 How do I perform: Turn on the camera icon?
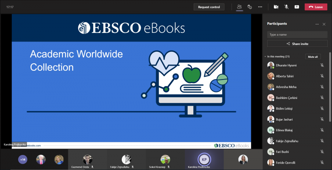pos(276,7)
